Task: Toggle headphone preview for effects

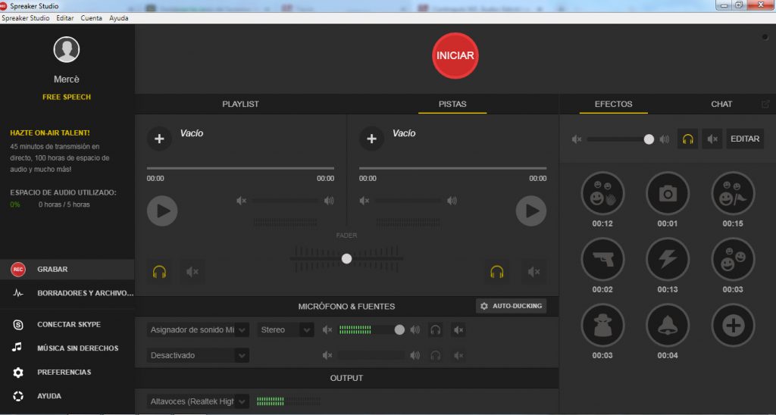Action: tap(687, 139)
